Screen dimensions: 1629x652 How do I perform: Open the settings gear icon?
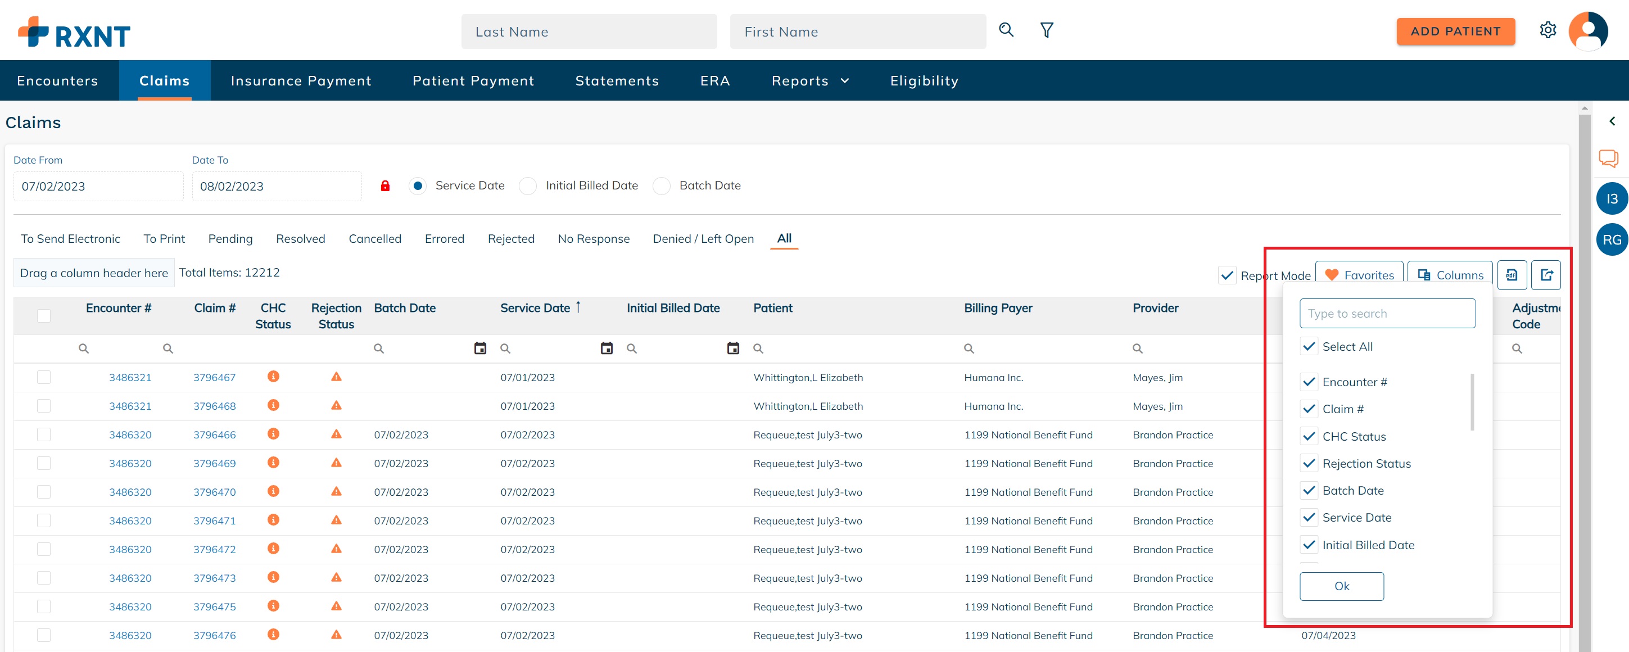pos(1547,30)
